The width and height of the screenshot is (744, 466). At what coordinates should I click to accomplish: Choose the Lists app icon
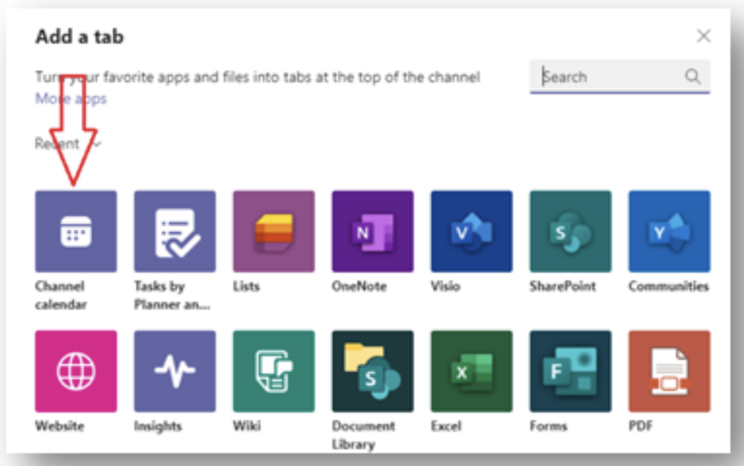[274, 231]
